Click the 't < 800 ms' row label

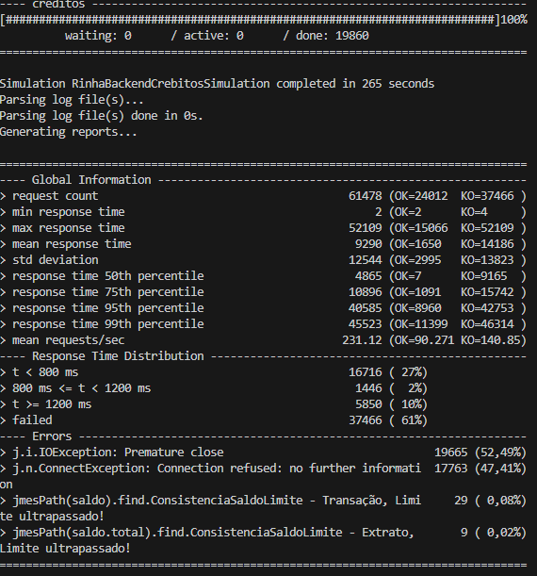point(45,372)
